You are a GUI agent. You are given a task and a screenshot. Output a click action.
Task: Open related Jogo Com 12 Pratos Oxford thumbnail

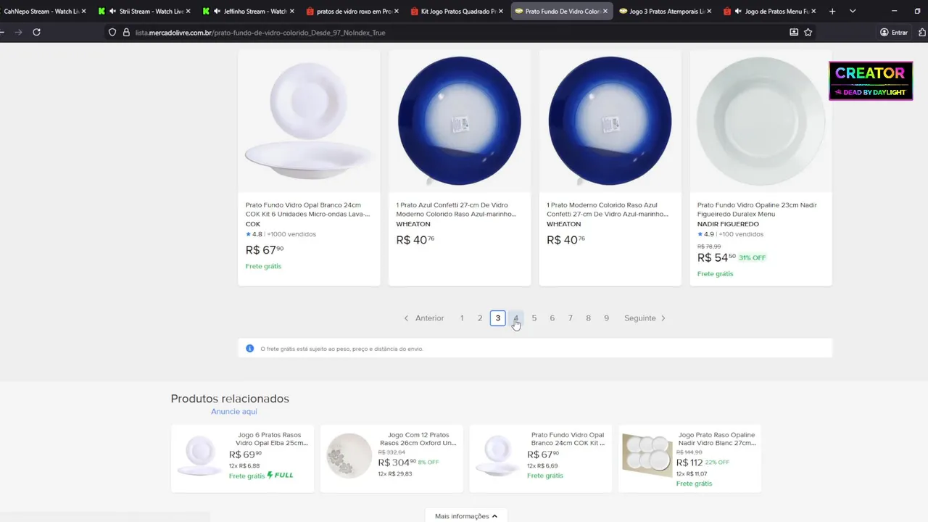[349, 457]
